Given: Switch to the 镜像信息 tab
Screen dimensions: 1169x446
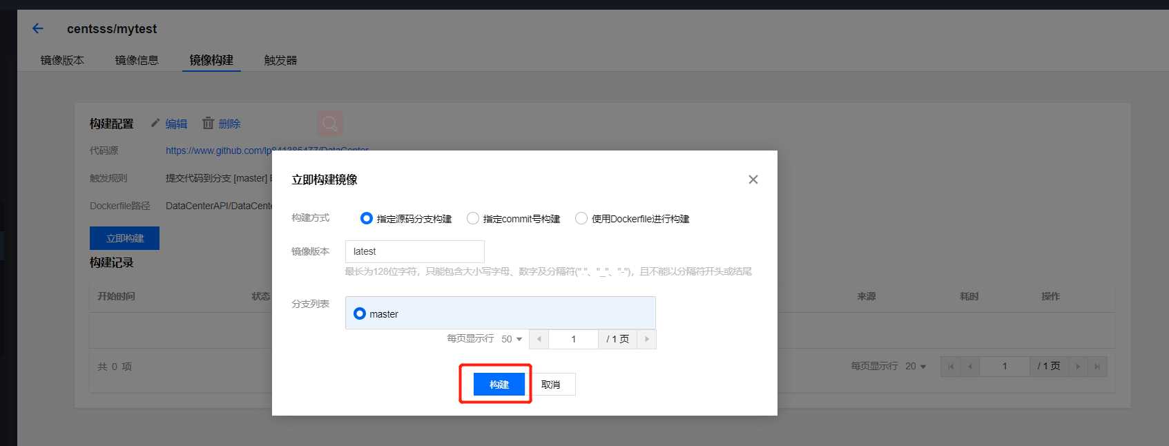Looking at the screenshot, I should 137,60.
